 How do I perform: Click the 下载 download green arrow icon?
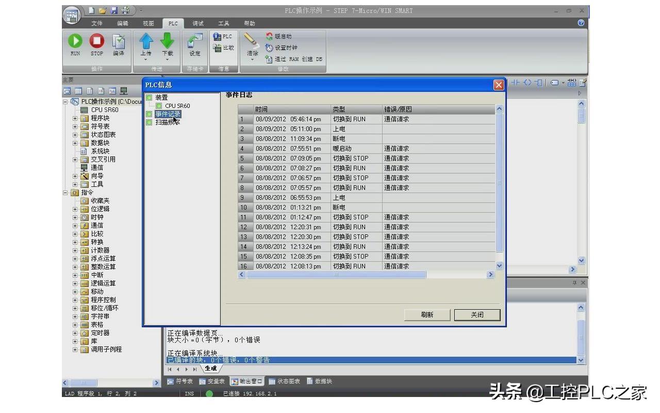(168, 41)
